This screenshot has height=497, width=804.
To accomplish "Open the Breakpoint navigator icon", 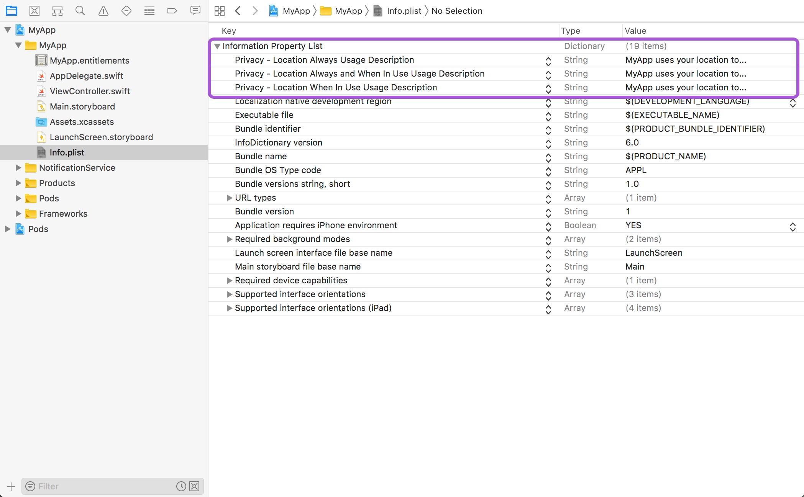I will click(x=172, y=11).
